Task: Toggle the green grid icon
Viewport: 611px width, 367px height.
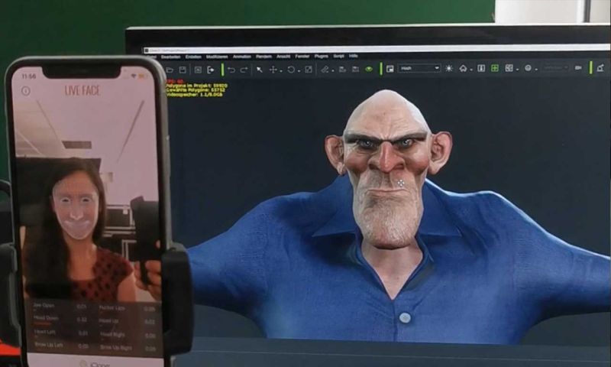Action: pos(494,68)
